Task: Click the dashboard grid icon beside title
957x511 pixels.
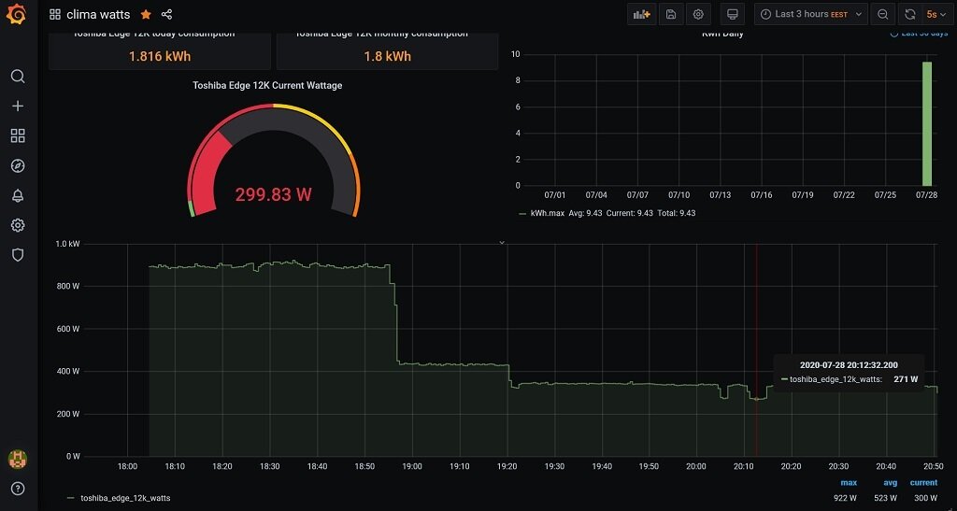Action: click(55, 14)
